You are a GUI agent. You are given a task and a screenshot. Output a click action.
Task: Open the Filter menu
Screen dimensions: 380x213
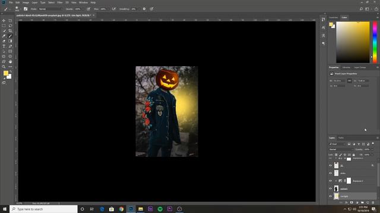click(x=60, y=2)
